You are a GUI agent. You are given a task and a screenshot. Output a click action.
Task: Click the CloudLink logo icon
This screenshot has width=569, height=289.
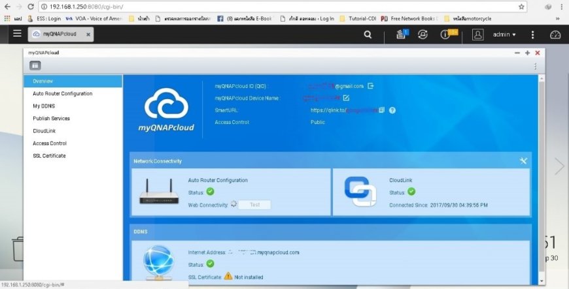(360, 191)
